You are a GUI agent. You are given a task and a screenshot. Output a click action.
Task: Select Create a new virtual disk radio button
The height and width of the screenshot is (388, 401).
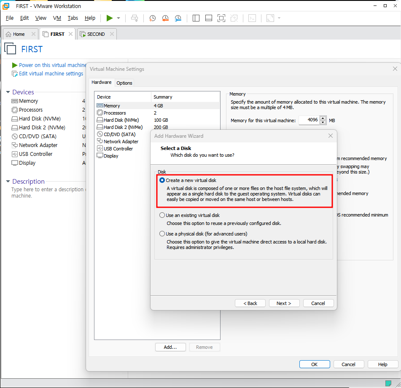(162, 180)
